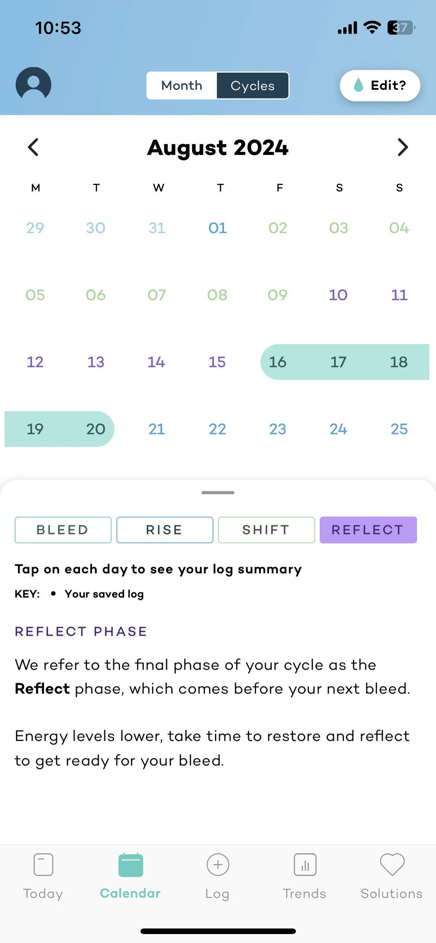Advance to next month with right chevron

pyautogui.click(x=402, y=147)
